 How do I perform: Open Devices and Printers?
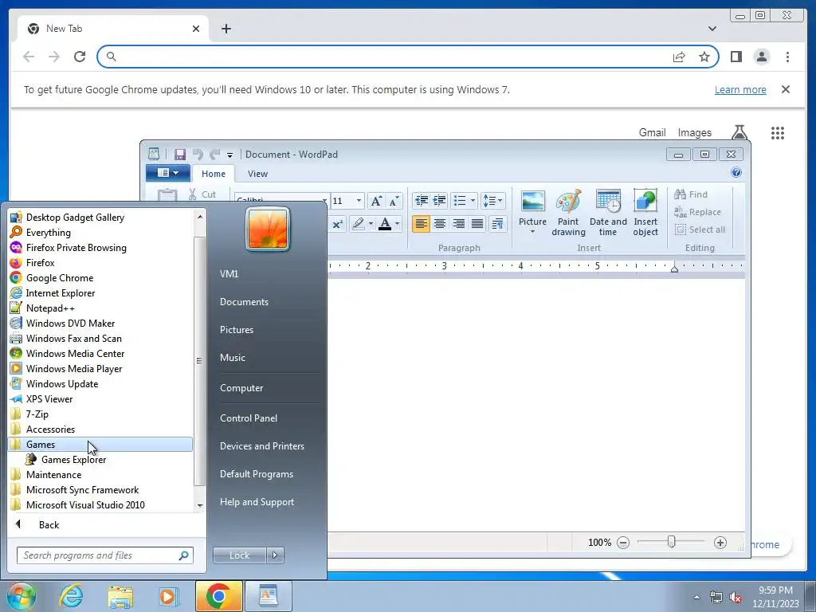point(261,446)
